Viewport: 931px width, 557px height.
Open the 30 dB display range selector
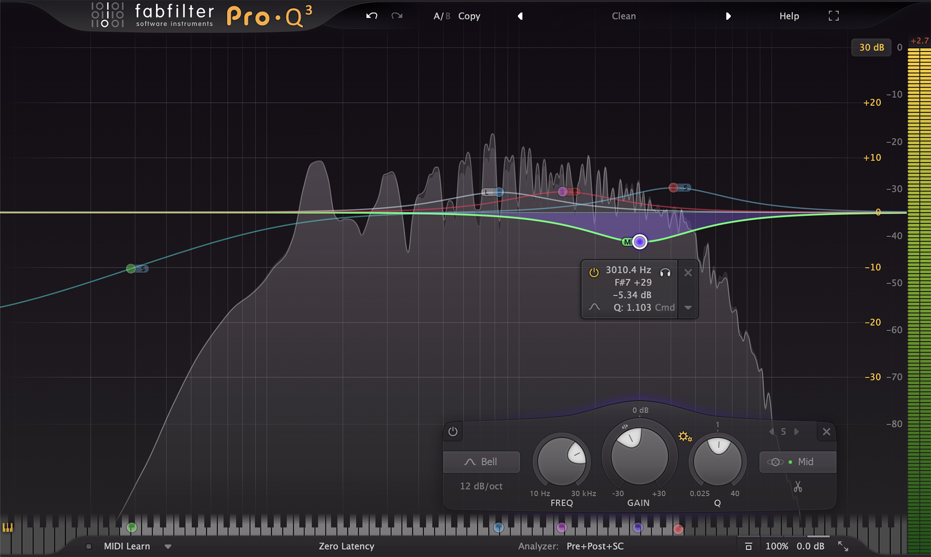[x=871, y=48]
